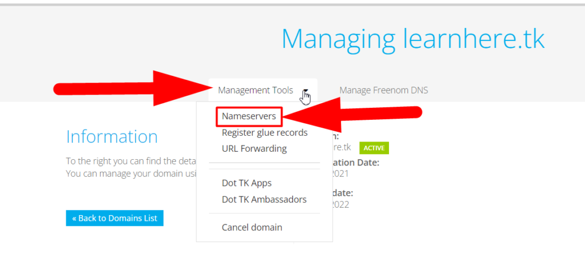Click the Information section heading
The height and width of the screenshot is (275, 585).
point(112,137)
